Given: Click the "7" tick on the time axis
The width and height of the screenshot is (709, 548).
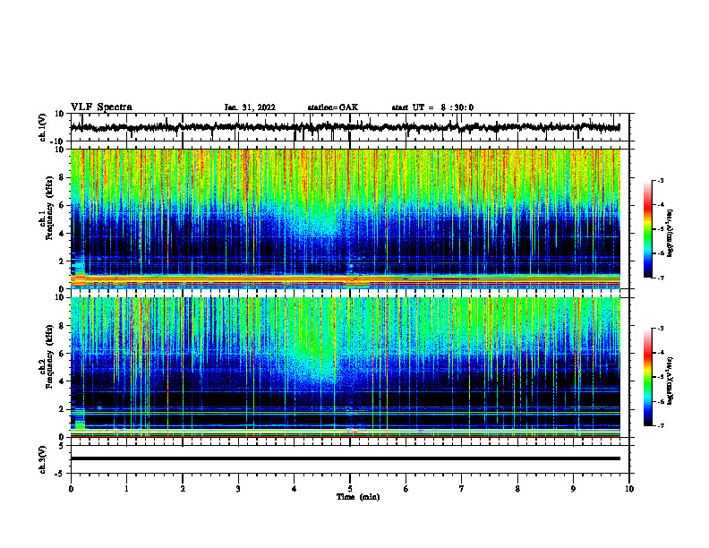Looking at the screenshot, I should pyautogui.click(x=462, y=489).
